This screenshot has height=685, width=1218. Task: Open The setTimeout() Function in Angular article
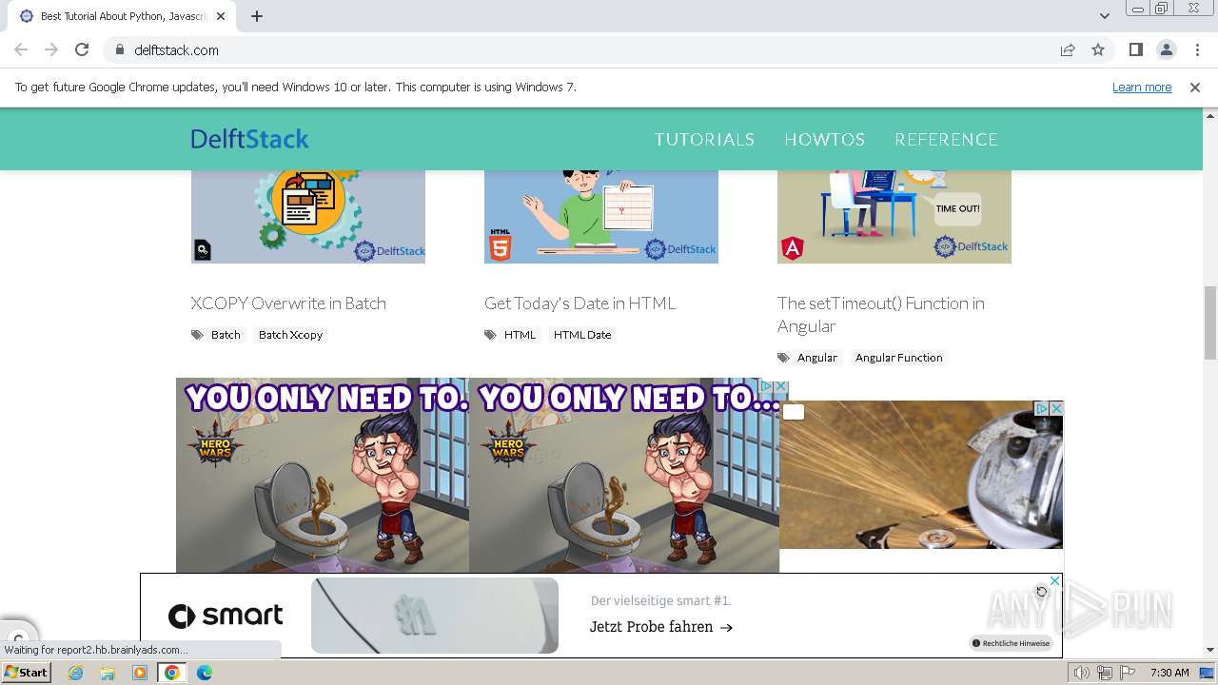(x=881, y=314)
